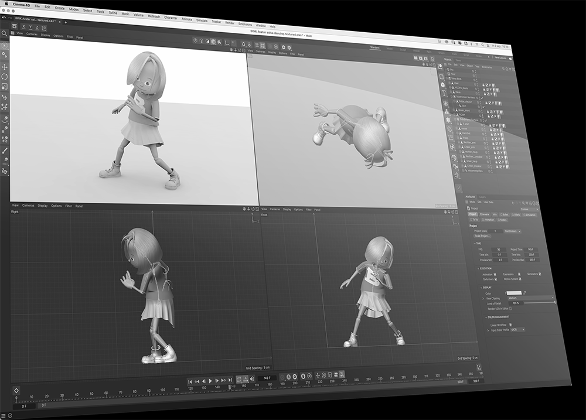Collapse the DISPLAY section
This screenshot has width=586, height=420.
(x=481, y=288)
